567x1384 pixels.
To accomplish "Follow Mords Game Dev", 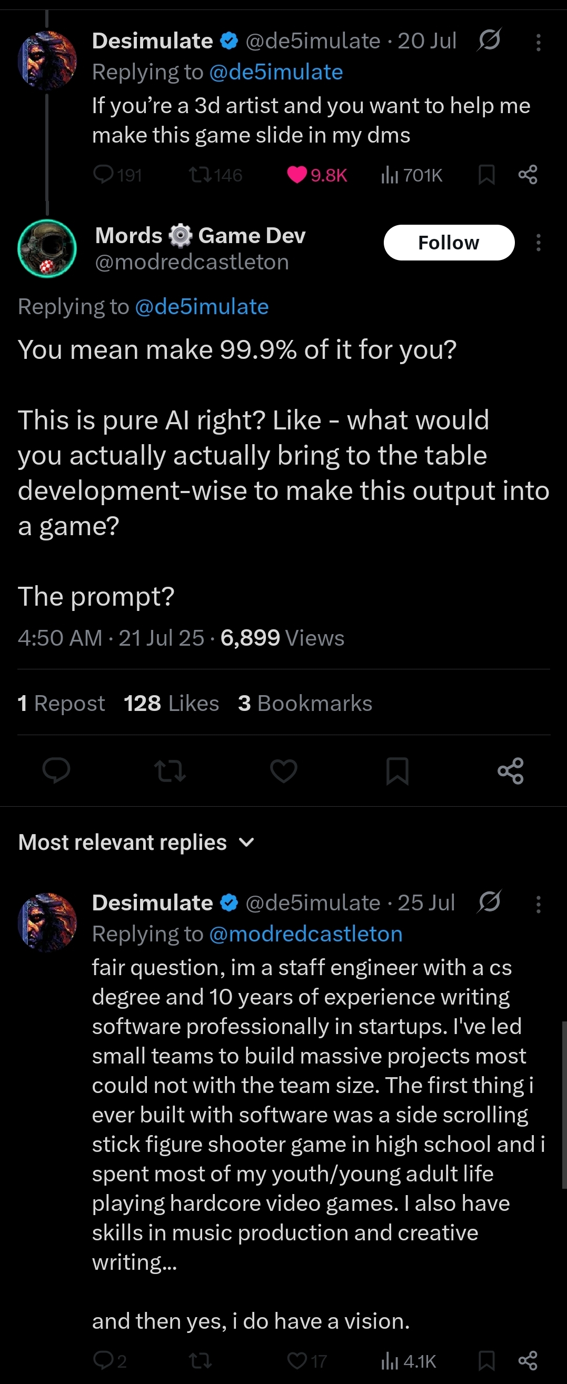I will click(449, 243).
